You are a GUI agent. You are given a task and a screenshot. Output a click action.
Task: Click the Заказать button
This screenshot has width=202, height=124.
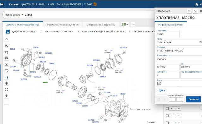[193, 99]
